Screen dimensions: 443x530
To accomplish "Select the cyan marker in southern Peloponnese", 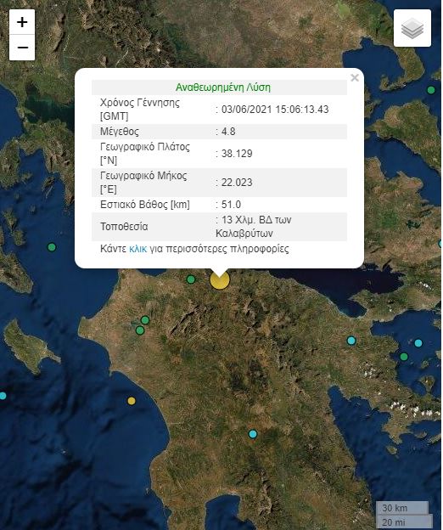I will pos(253,434).
